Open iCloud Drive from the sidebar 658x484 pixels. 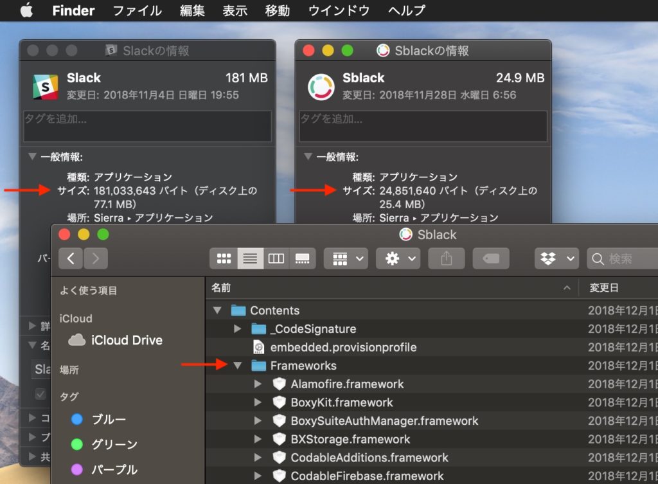click(116, 340)
